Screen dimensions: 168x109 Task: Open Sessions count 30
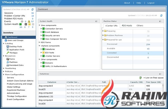coord(32,13)
